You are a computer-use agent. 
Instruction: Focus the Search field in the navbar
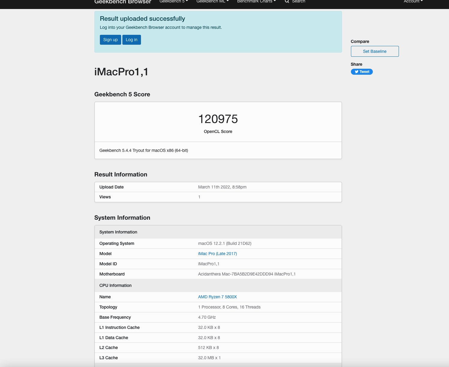point(298,2)
